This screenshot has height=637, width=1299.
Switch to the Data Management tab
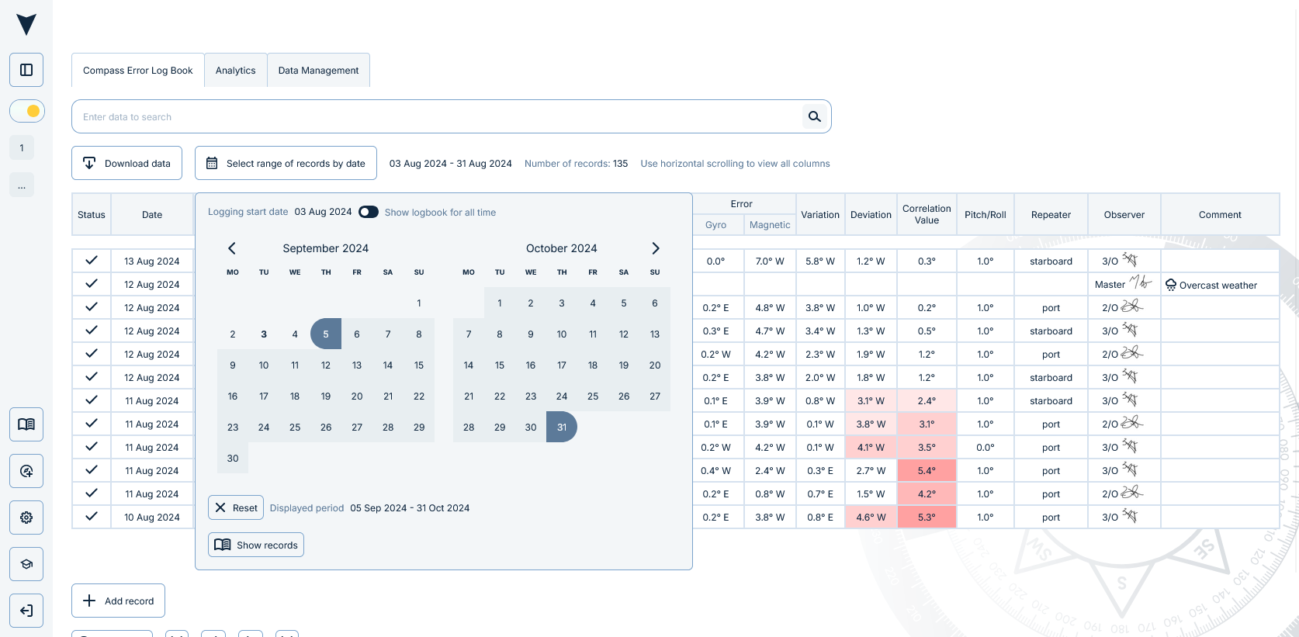point(318,71)
